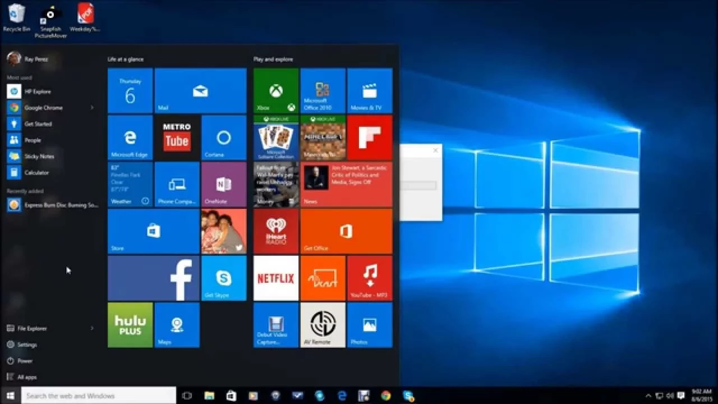This screenshot has width=718, height=404.
Task: Open the Minecraft tile
Action: tap(323, 137)
